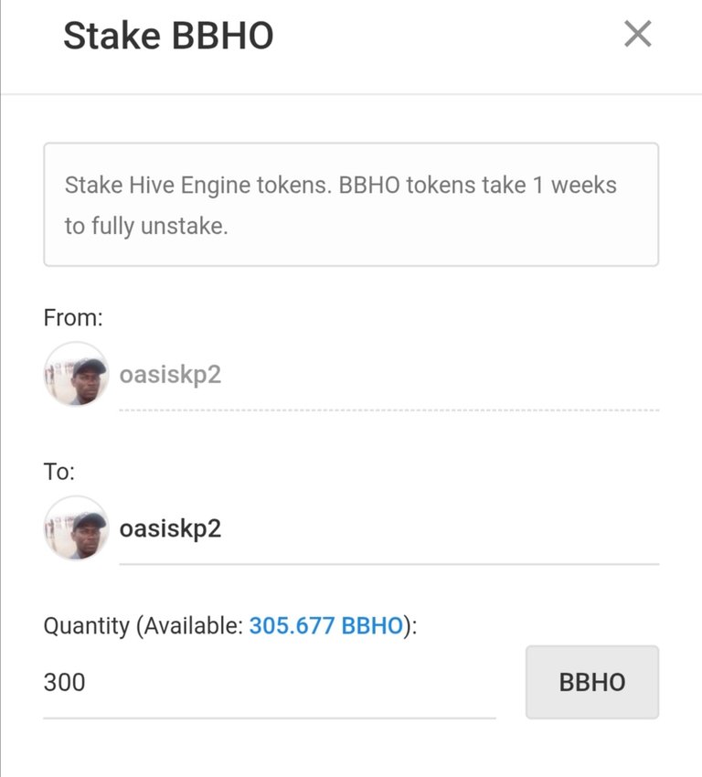The width and height of the screenshot is (702, 777).
Task: Focus the quantity field showing 300
Action: [x=269, y=682]
